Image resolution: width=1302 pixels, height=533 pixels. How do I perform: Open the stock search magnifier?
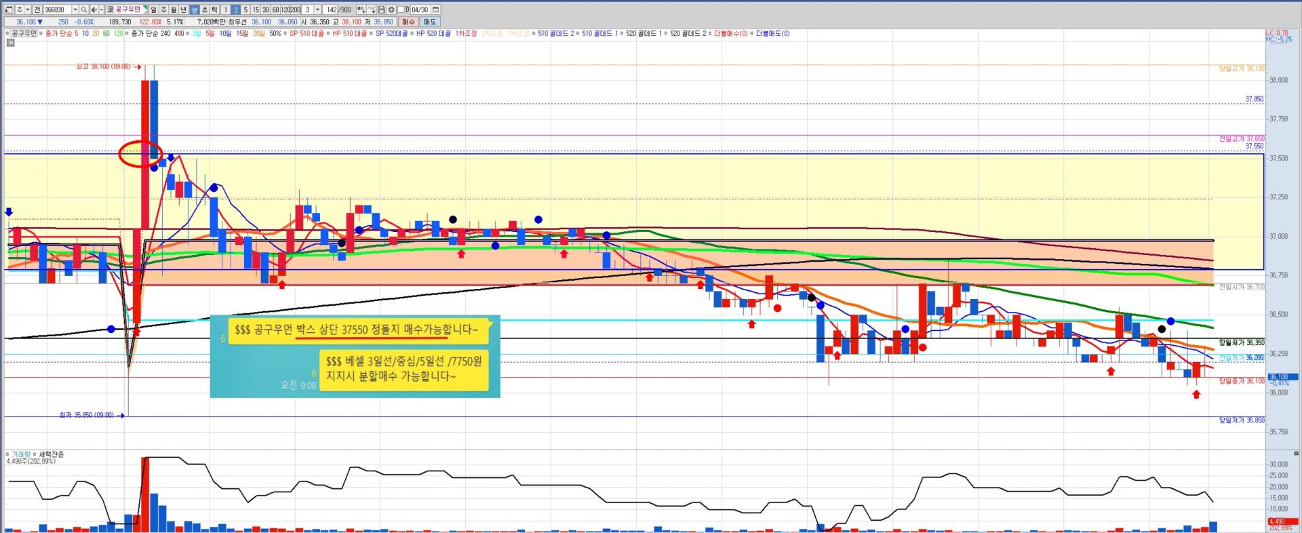[x=84, y=9]
